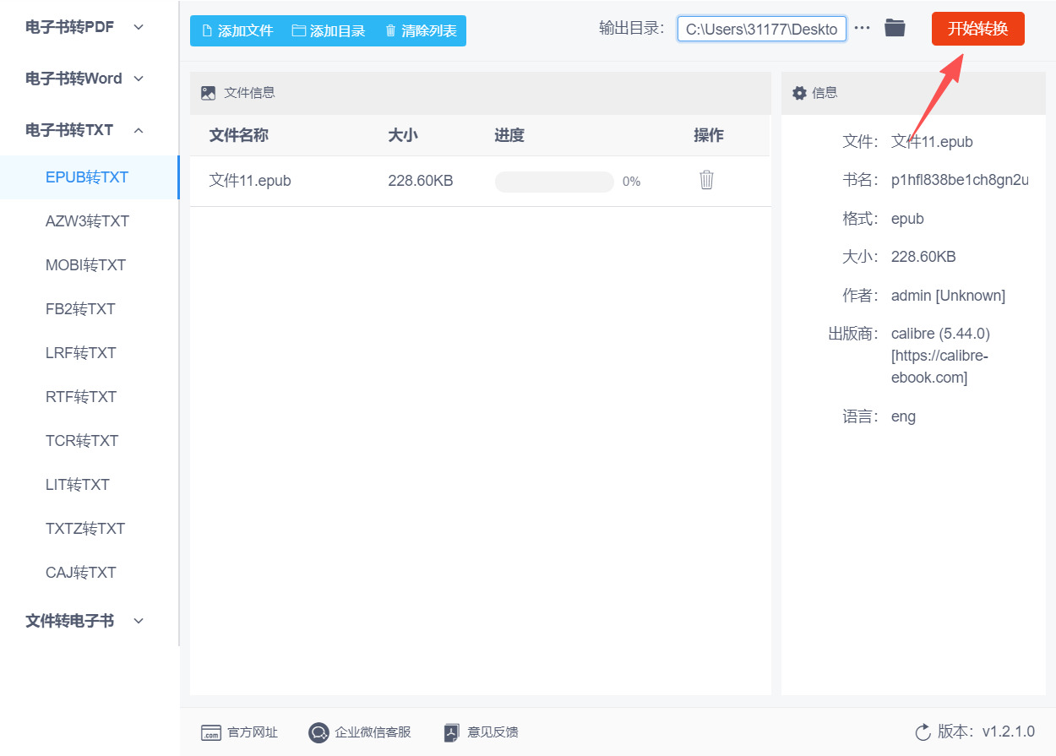
Task: Click the 输出目录 label
Action: (x=632, y=28)
